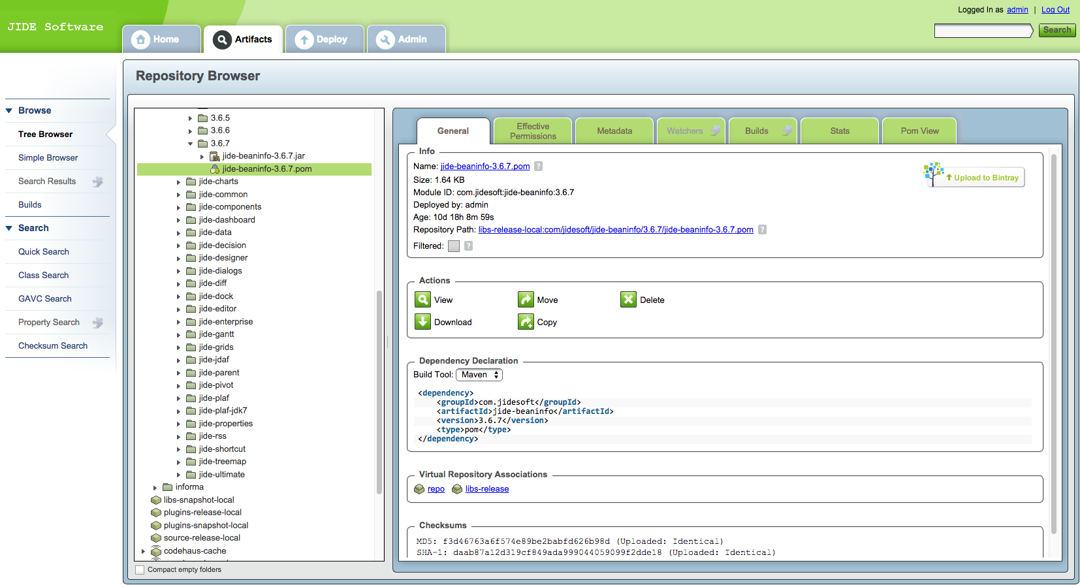
Task: Click the plugins-release-local repository icon
Action: (x=156, y=513)
